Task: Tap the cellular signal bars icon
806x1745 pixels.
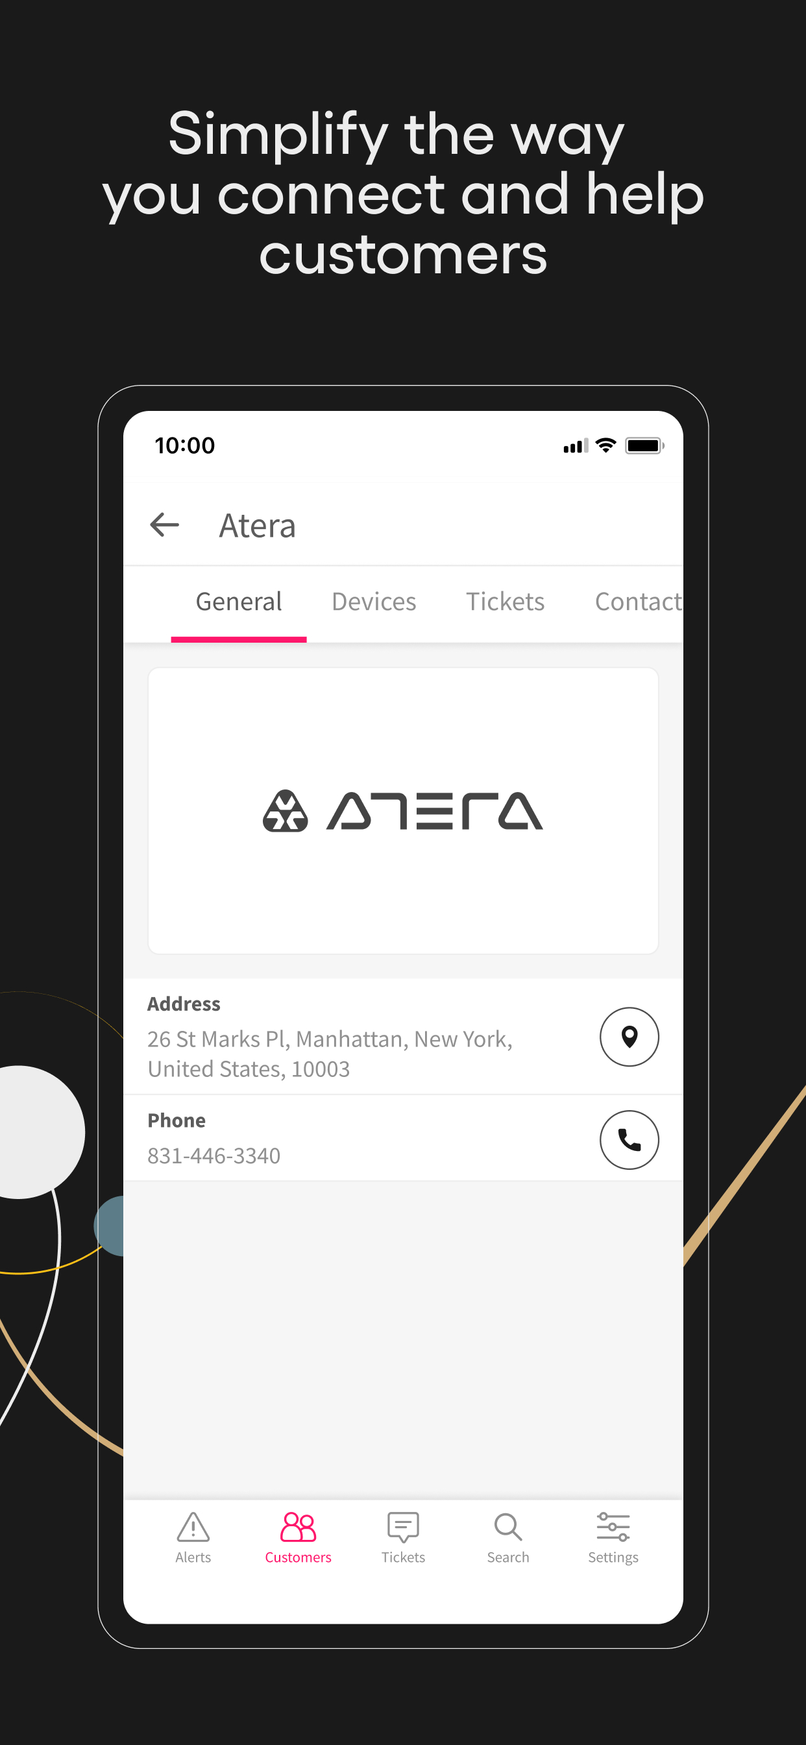Action: [x=576, y=446]
